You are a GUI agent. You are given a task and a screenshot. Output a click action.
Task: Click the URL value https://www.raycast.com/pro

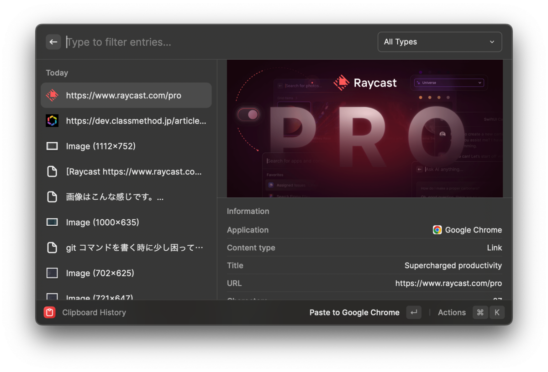click(x=448, y=283)
